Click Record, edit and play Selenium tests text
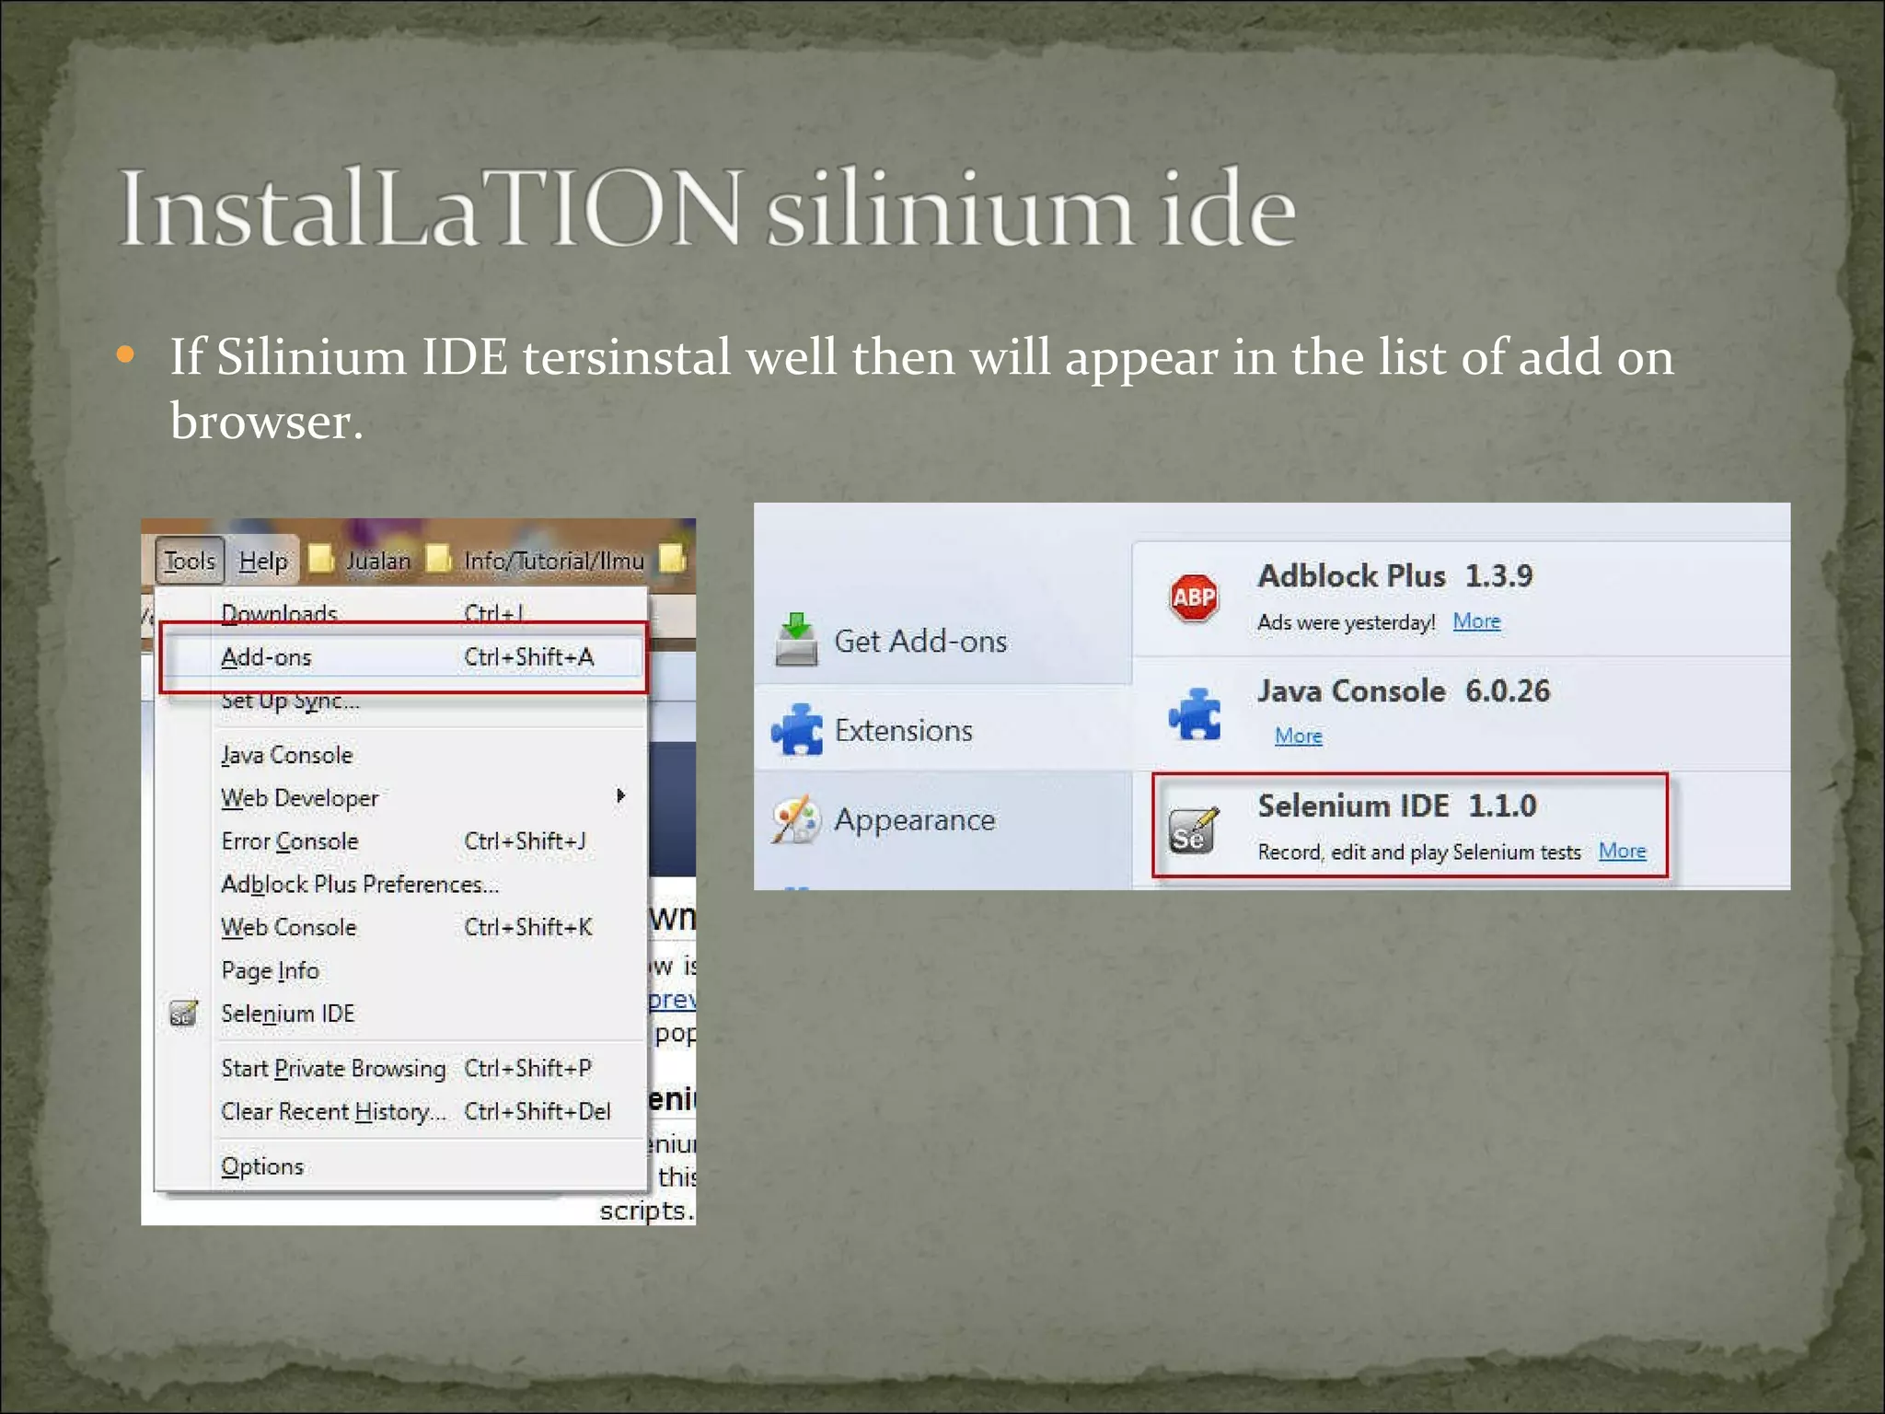The width and height of the screenshot is (1885, 1414). [1419, 852]
